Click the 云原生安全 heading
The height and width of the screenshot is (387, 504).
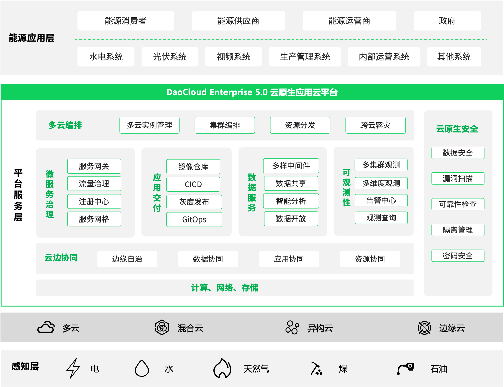point(457,129)
